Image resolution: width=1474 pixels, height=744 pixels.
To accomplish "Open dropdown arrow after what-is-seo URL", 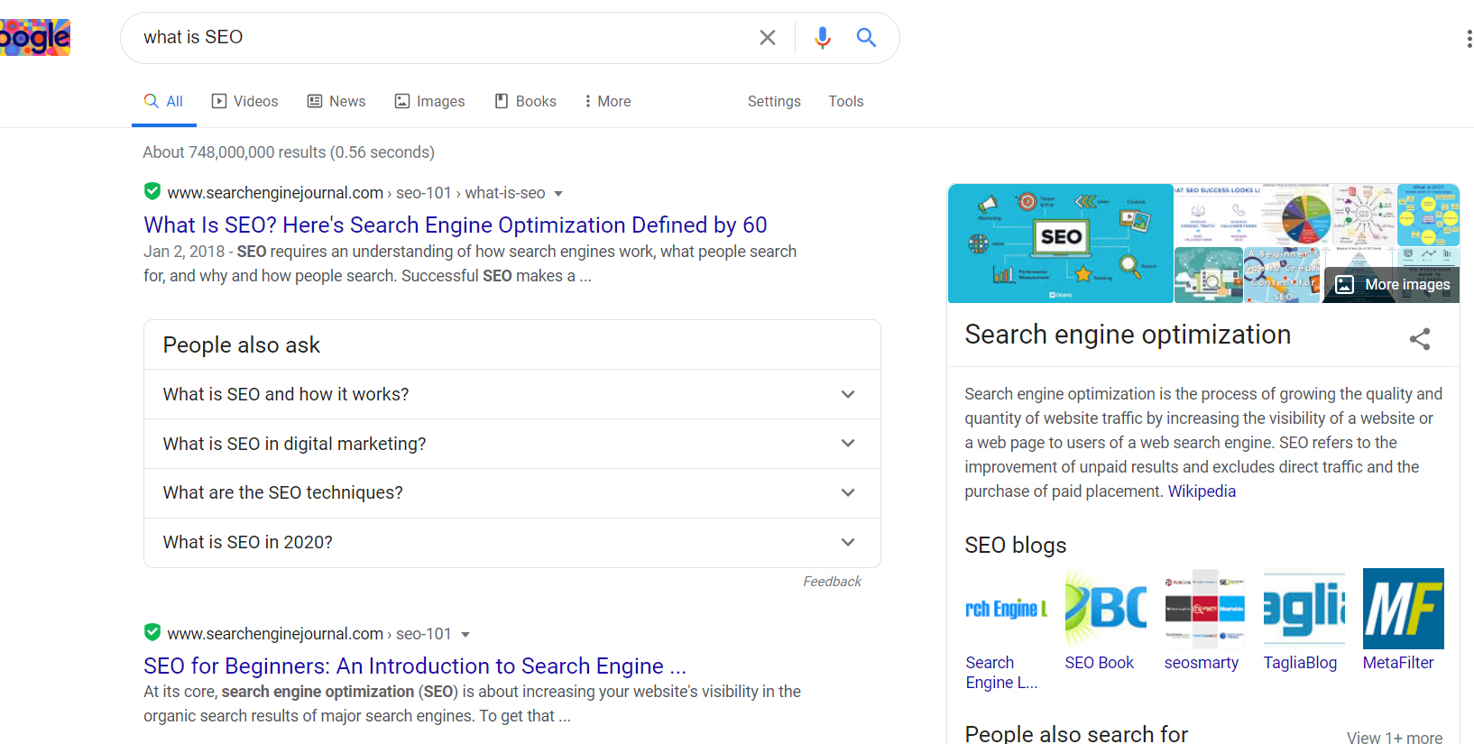I will pos(558,194).
